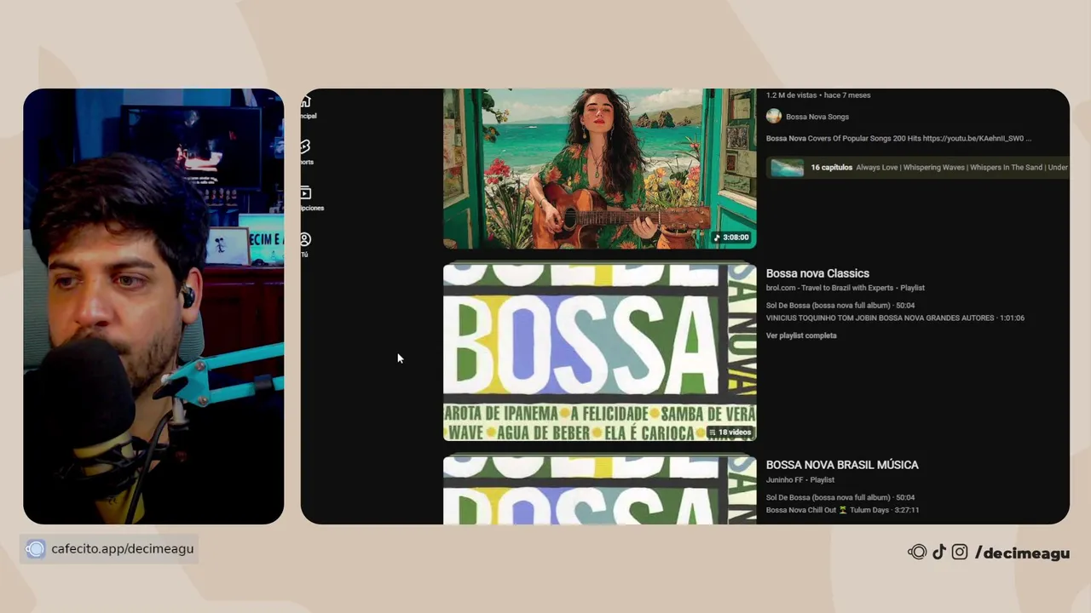
Task: Click Bossa Nova Covers description text
Action: click(x=898, y=138)
